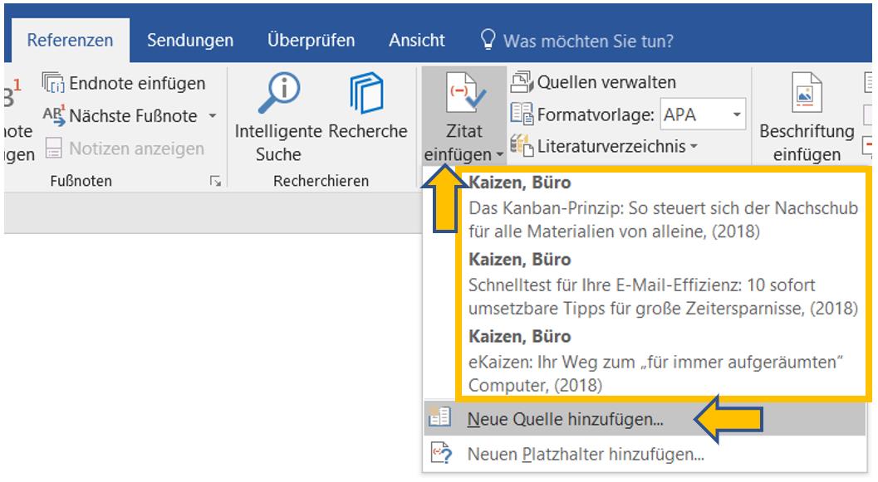Screen dimensions: 878x482
Task: Open the Fußnoten dialog launcher
Action: click(x=216, y=181)
